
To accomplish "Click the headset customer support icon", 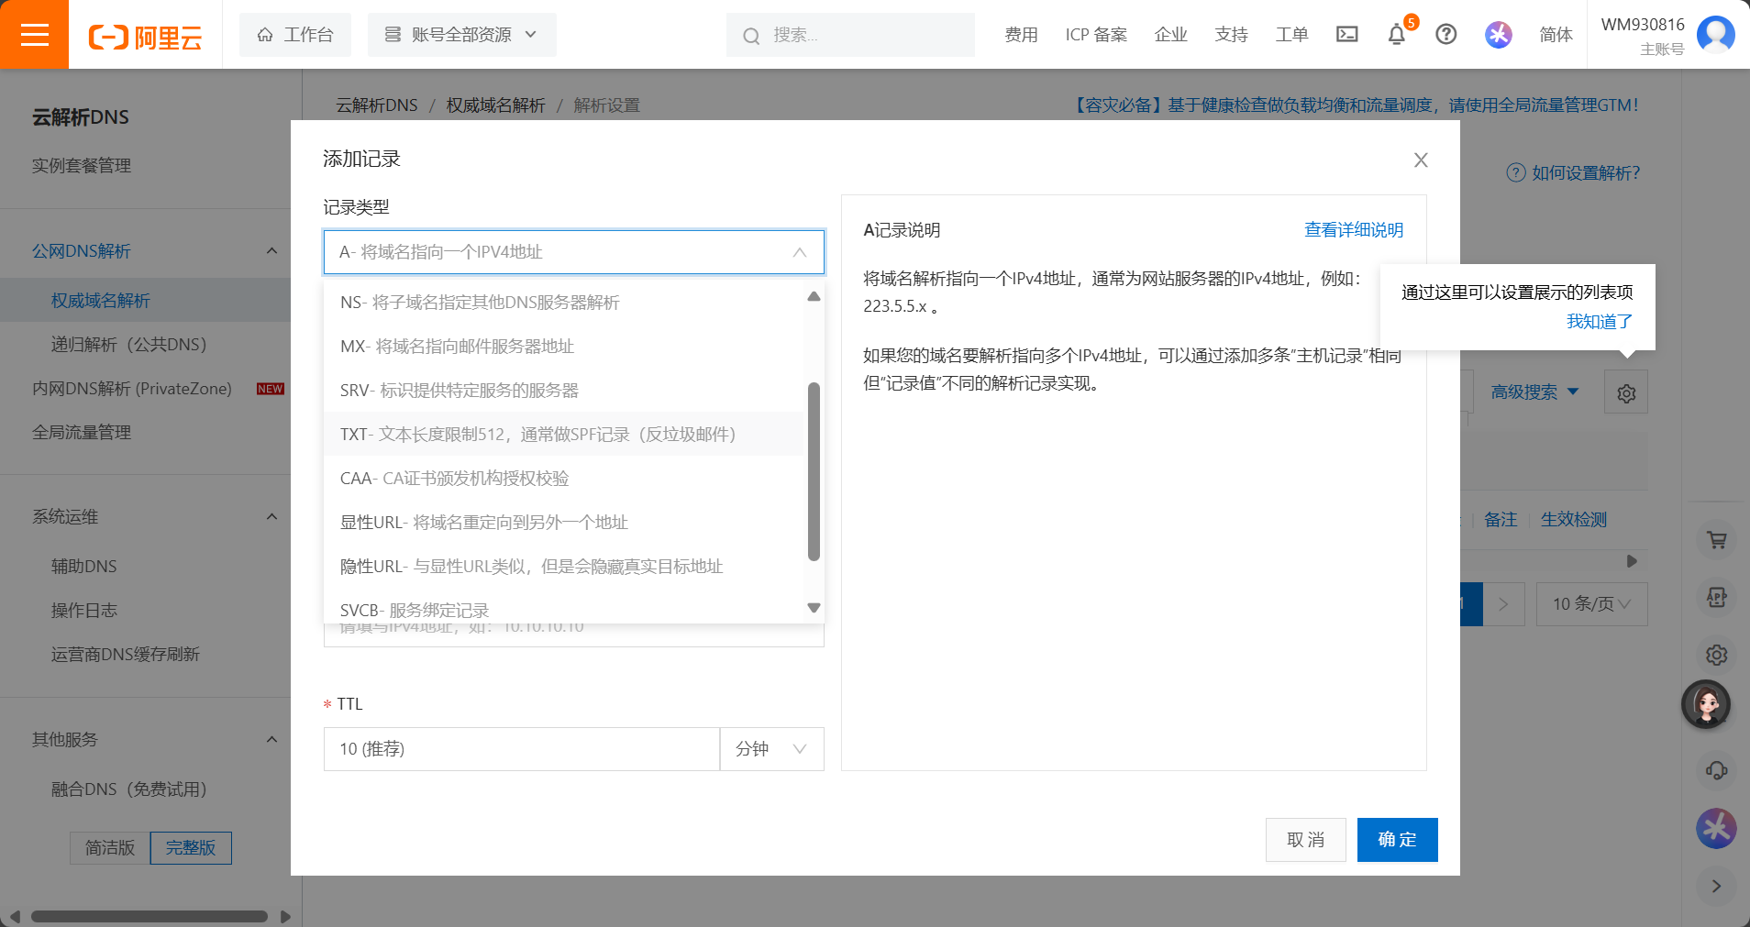I will click(x=1716, y=770).
